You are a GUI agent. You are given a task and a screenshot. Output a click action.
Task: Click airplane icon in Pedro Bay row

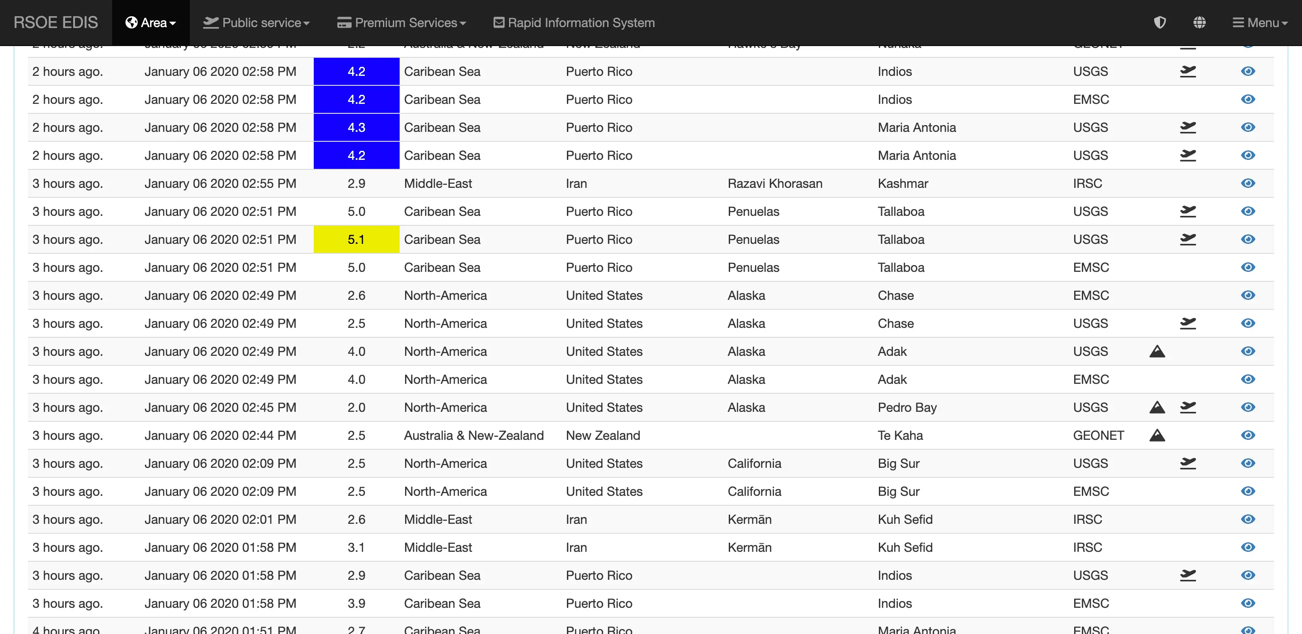tap(1187, 407)
